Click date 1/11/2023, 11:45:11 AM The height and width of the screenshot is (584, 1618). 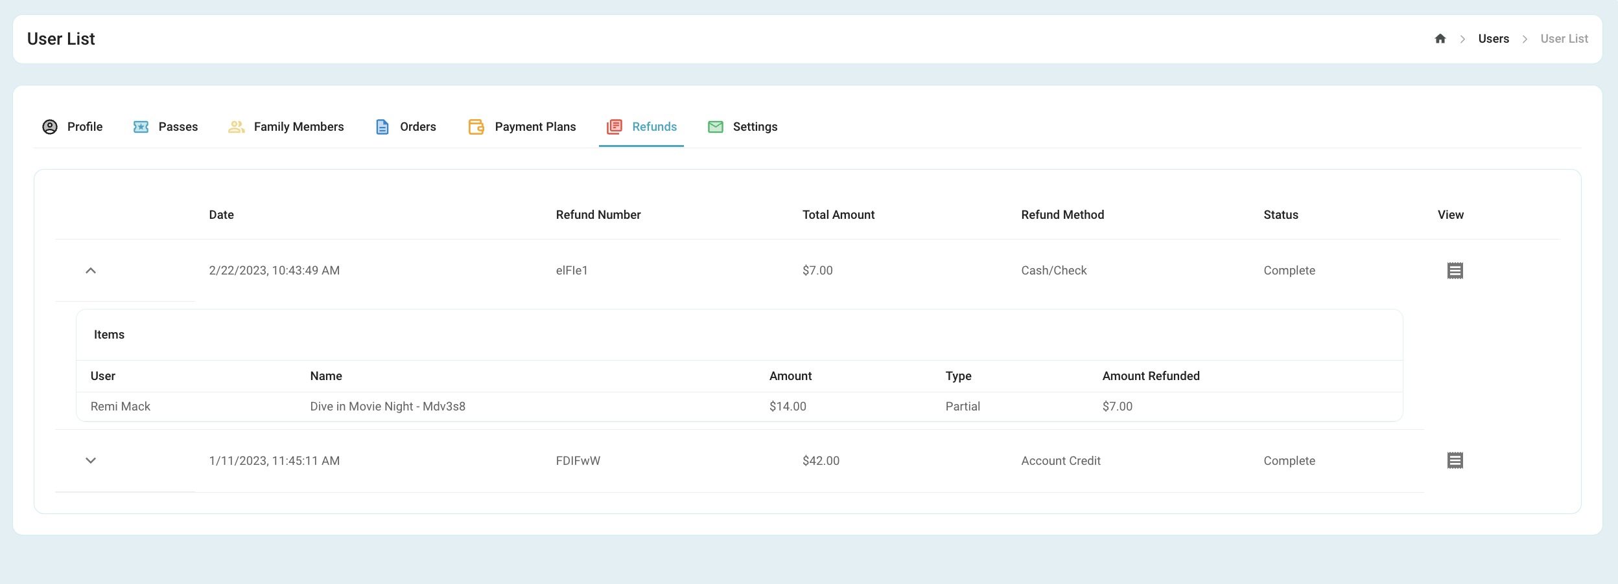(274, 461)
